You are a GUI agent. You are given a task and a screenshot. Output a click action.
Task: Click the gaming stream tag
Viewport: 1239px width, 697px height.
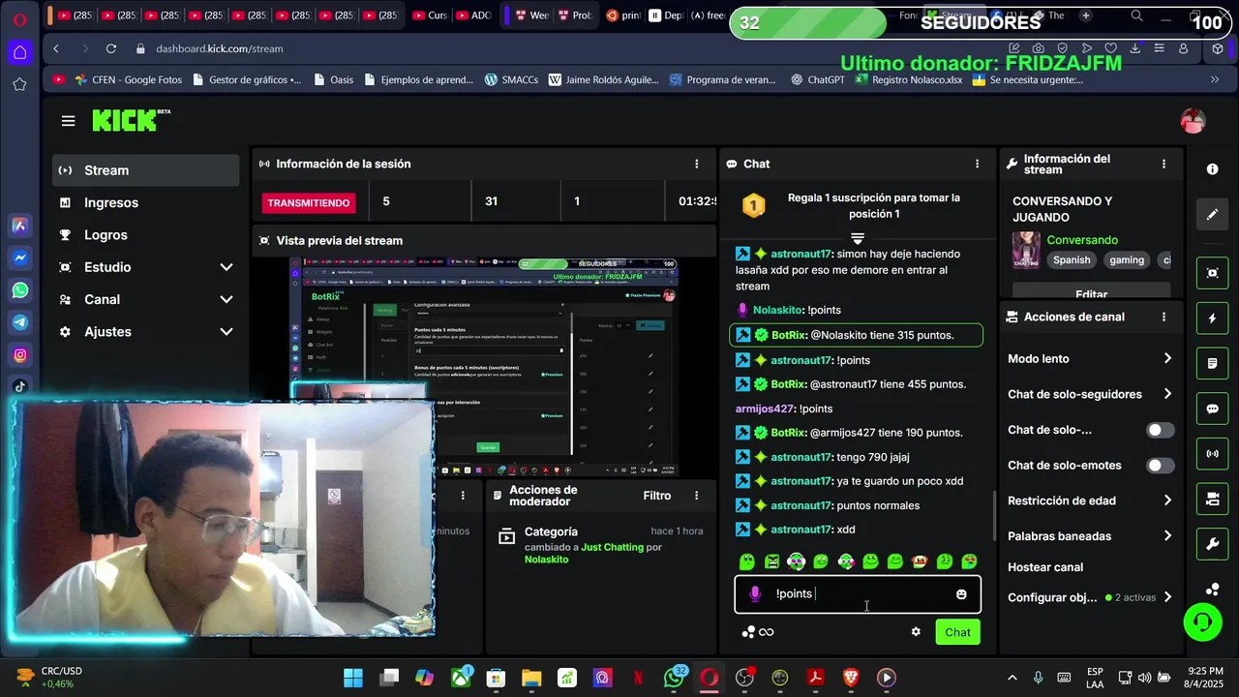[1127, 259]
